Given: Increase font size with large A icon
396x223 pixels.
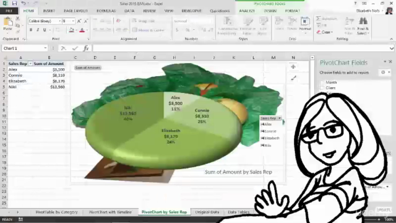Looking at the screenshot, I should [79, 21].
